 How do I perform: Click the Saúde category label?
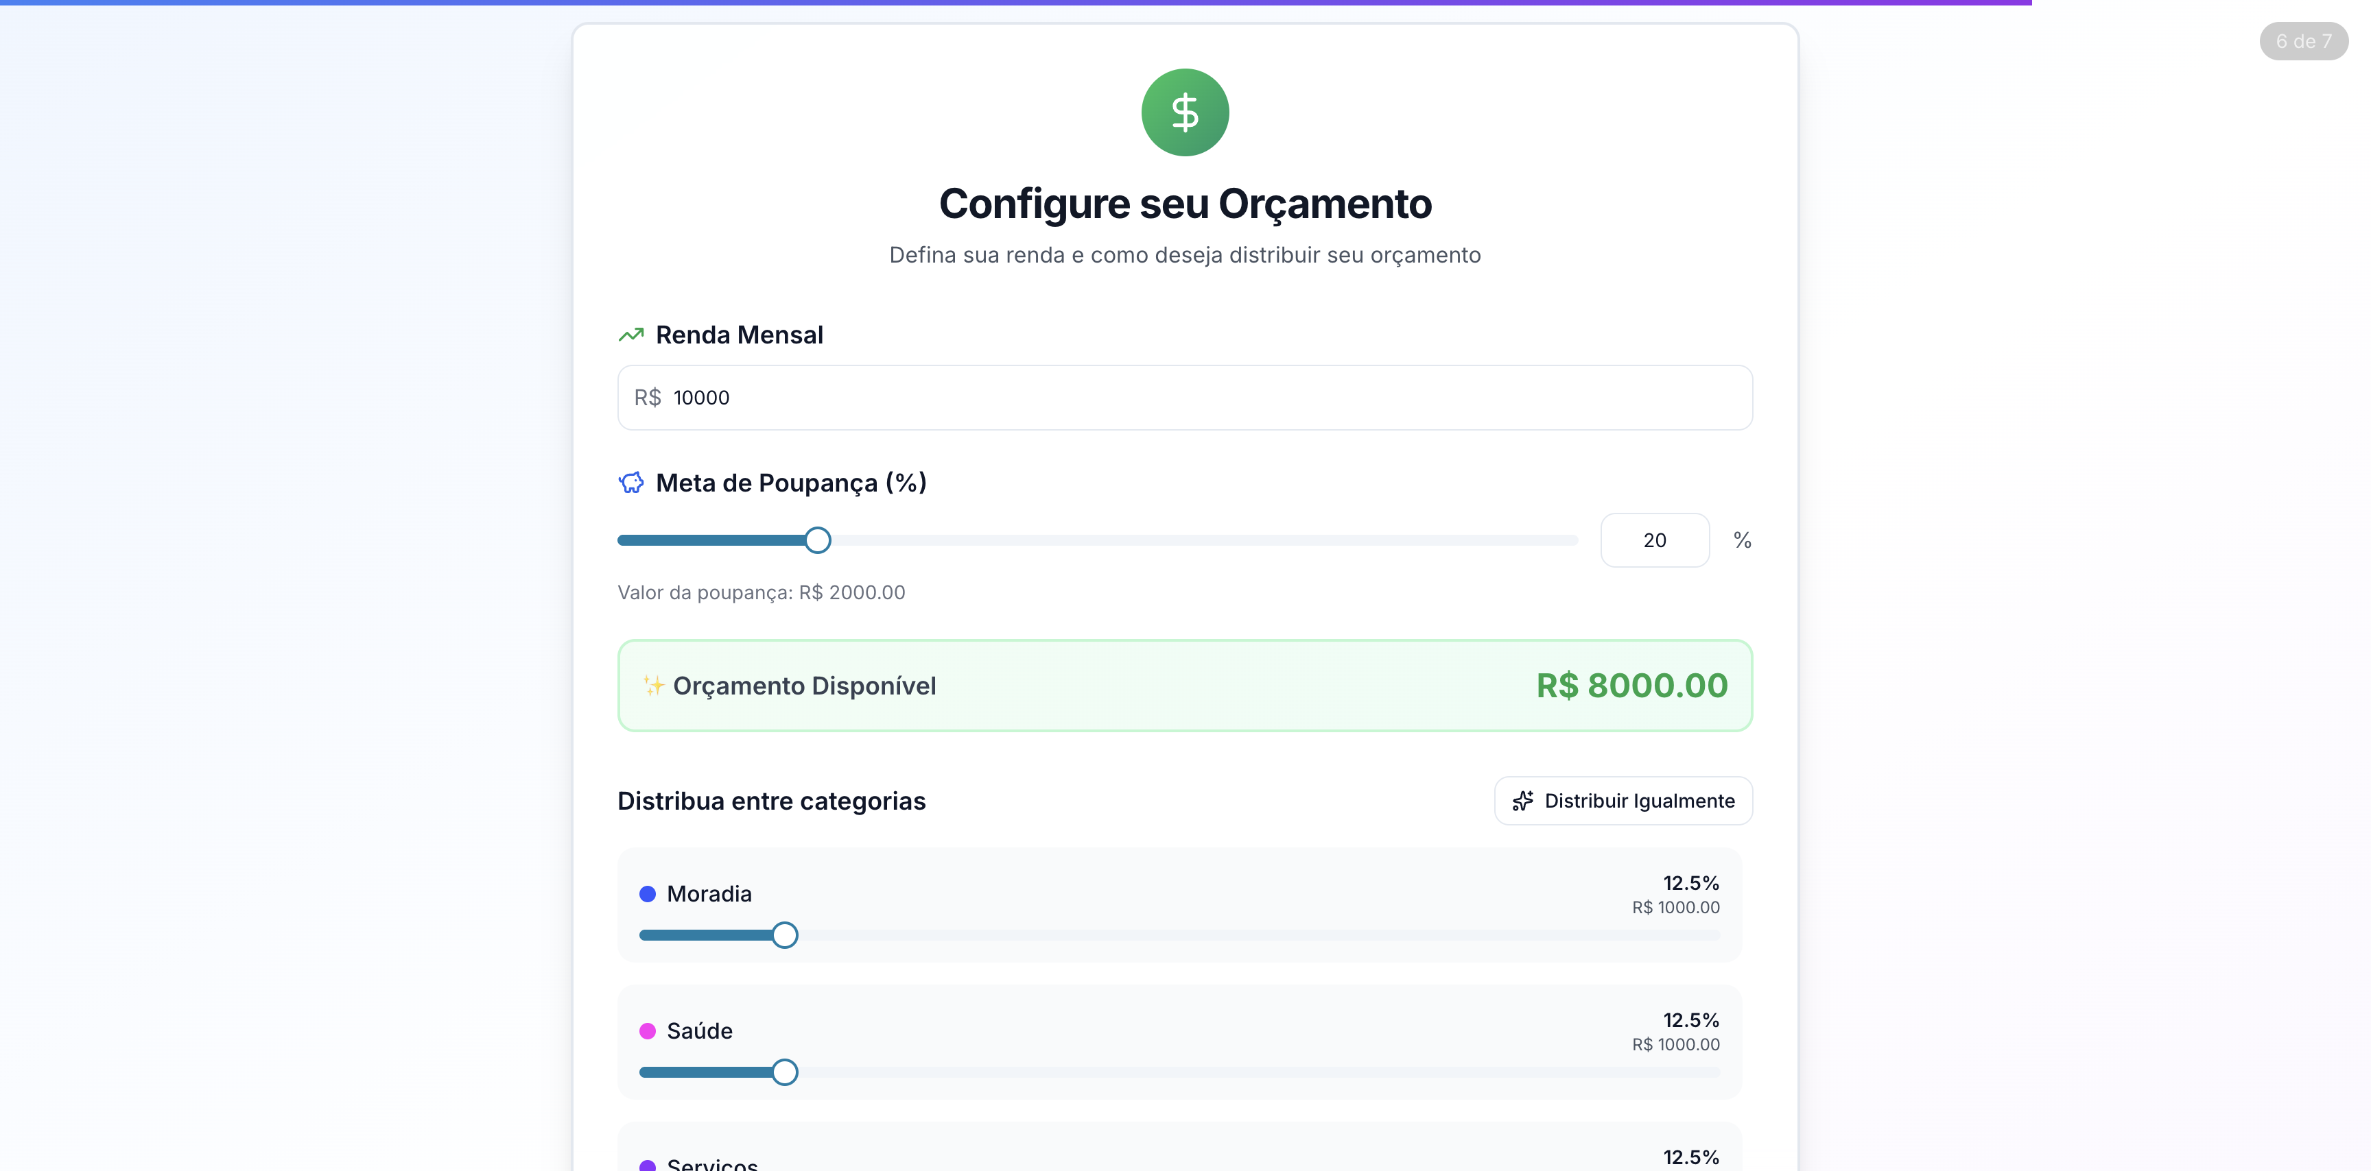pos(700,1030)
